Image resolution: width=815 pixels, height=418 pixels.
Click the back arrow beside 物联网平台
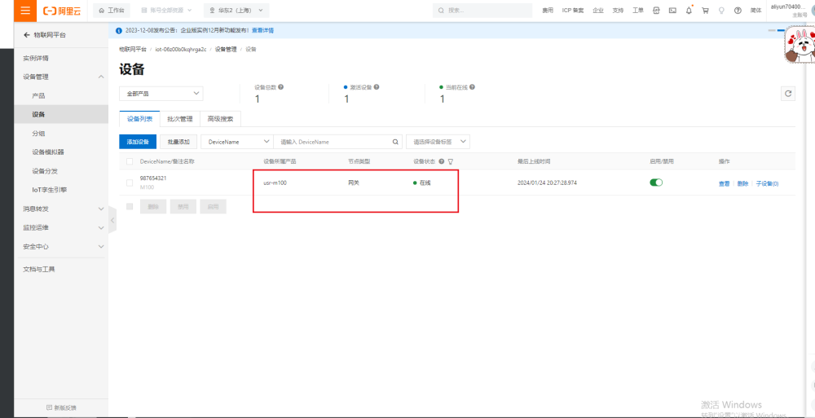pos(27,35)
